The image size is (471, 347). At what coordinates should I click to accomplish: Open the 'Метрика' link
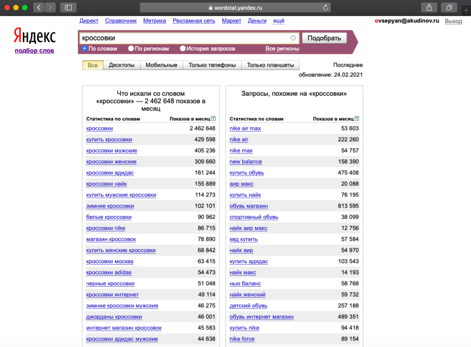tap(155, 21)
